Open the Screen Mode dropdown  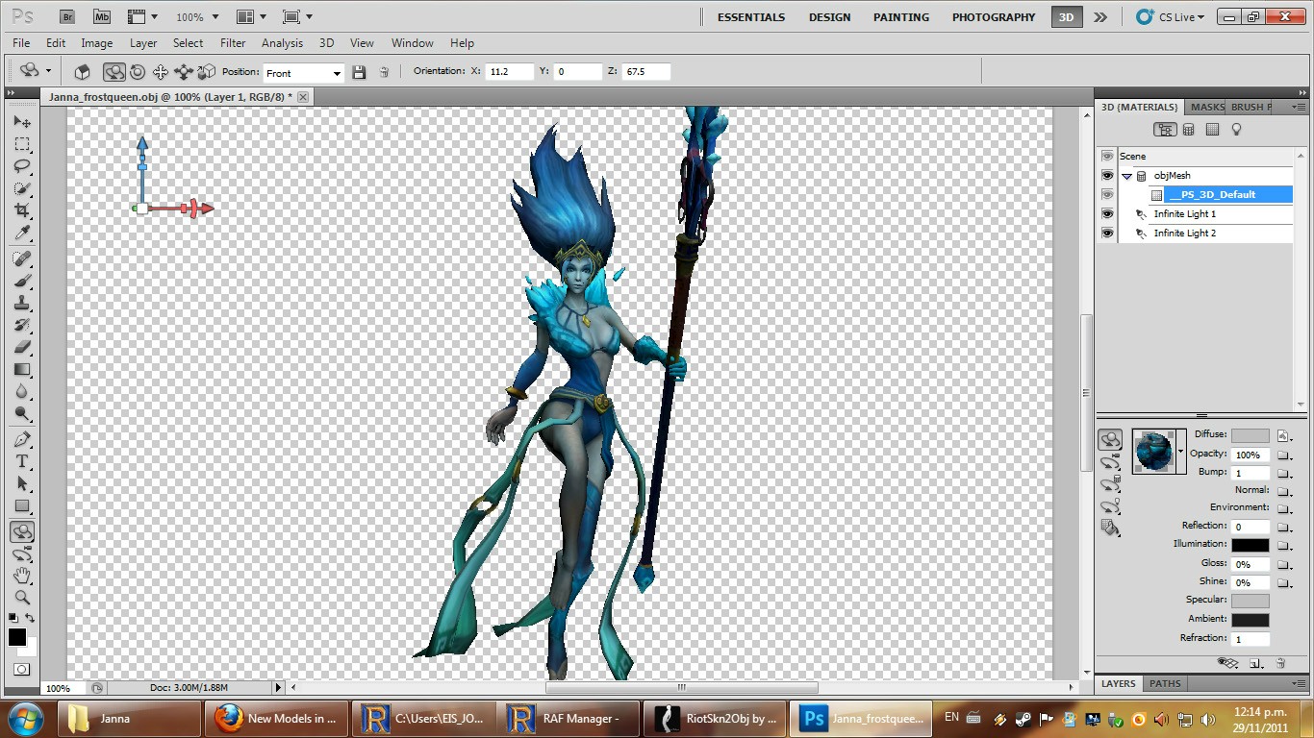pos(299,17)
